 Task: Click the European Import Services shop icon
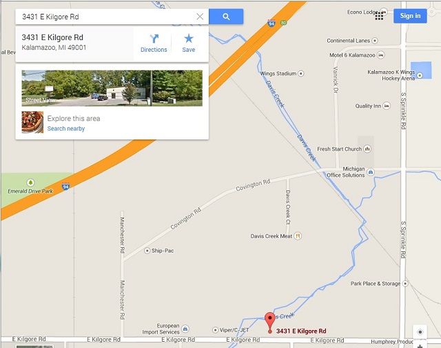(x=185, y=329)
